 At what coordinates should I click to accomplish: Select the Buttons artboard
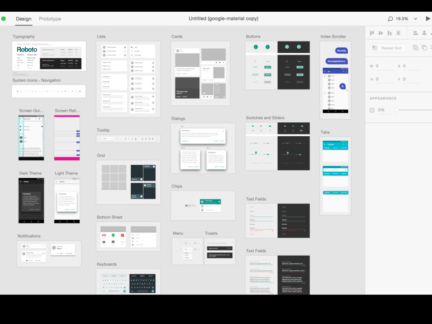pyautogui.click(x=278, y=65)
